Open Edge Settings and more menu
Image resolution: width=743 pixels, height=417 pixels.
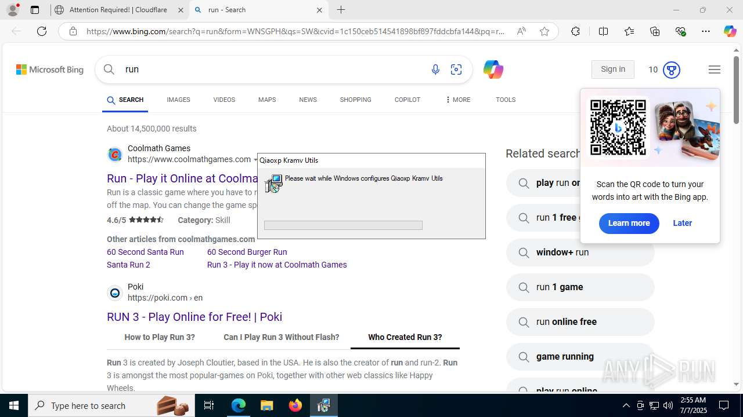(706, 31)
